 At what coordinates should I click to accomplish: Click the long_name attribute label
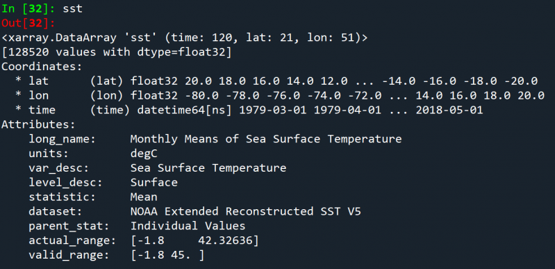click(63, 139)
